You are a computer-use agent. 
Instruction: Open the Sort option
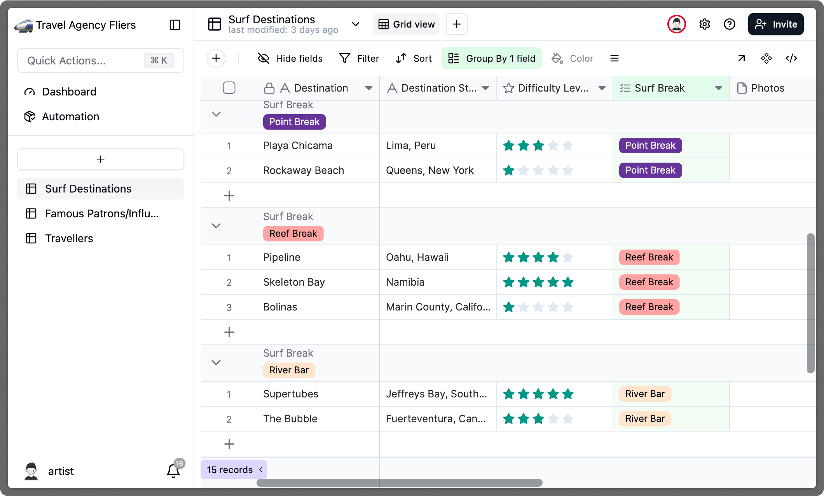click(x=414, y=58)
